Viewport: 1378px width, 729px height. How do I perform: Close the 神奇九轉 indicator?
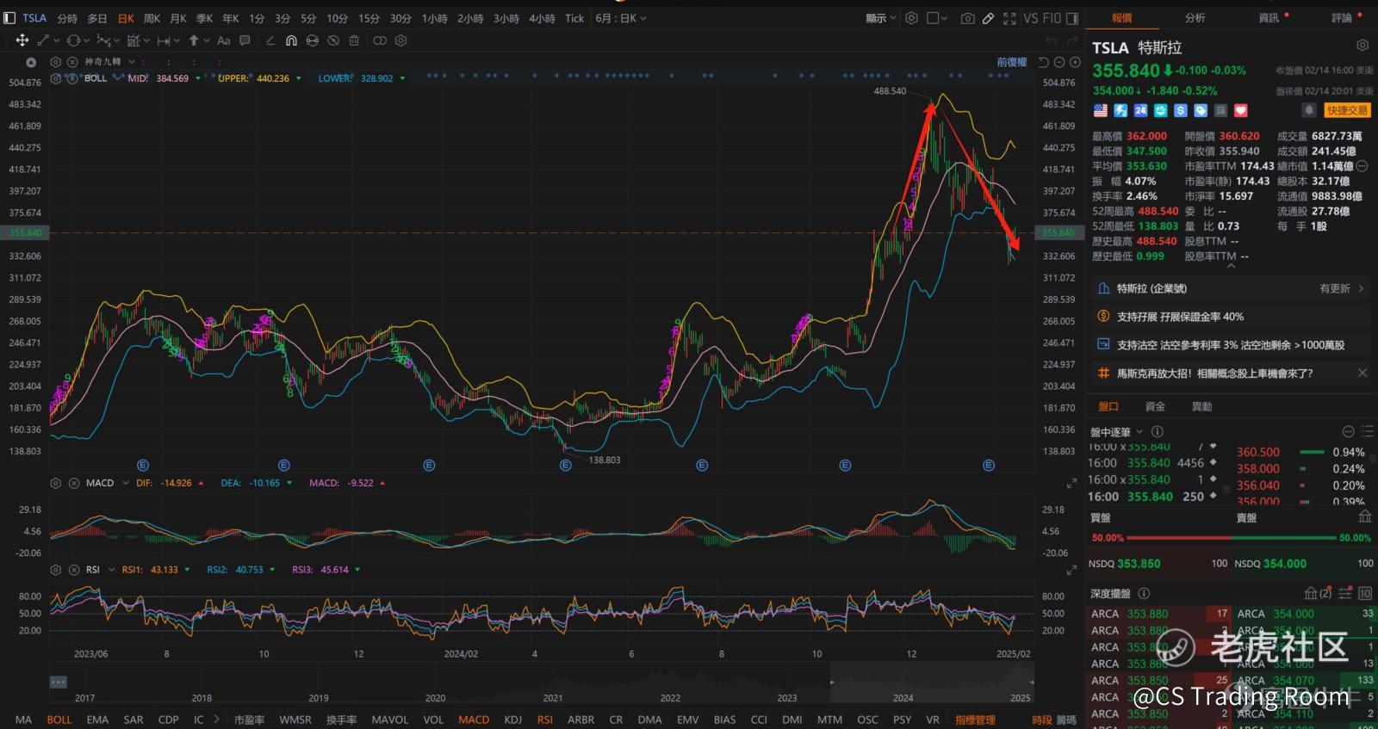72,62
